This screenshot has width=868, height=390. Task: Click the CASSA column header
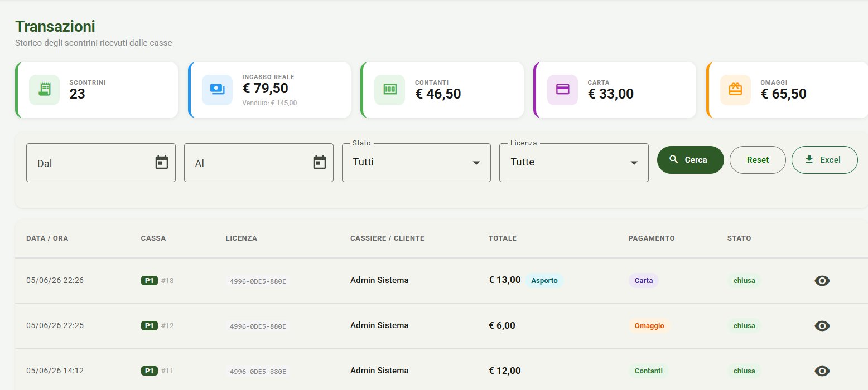point(153,238)
